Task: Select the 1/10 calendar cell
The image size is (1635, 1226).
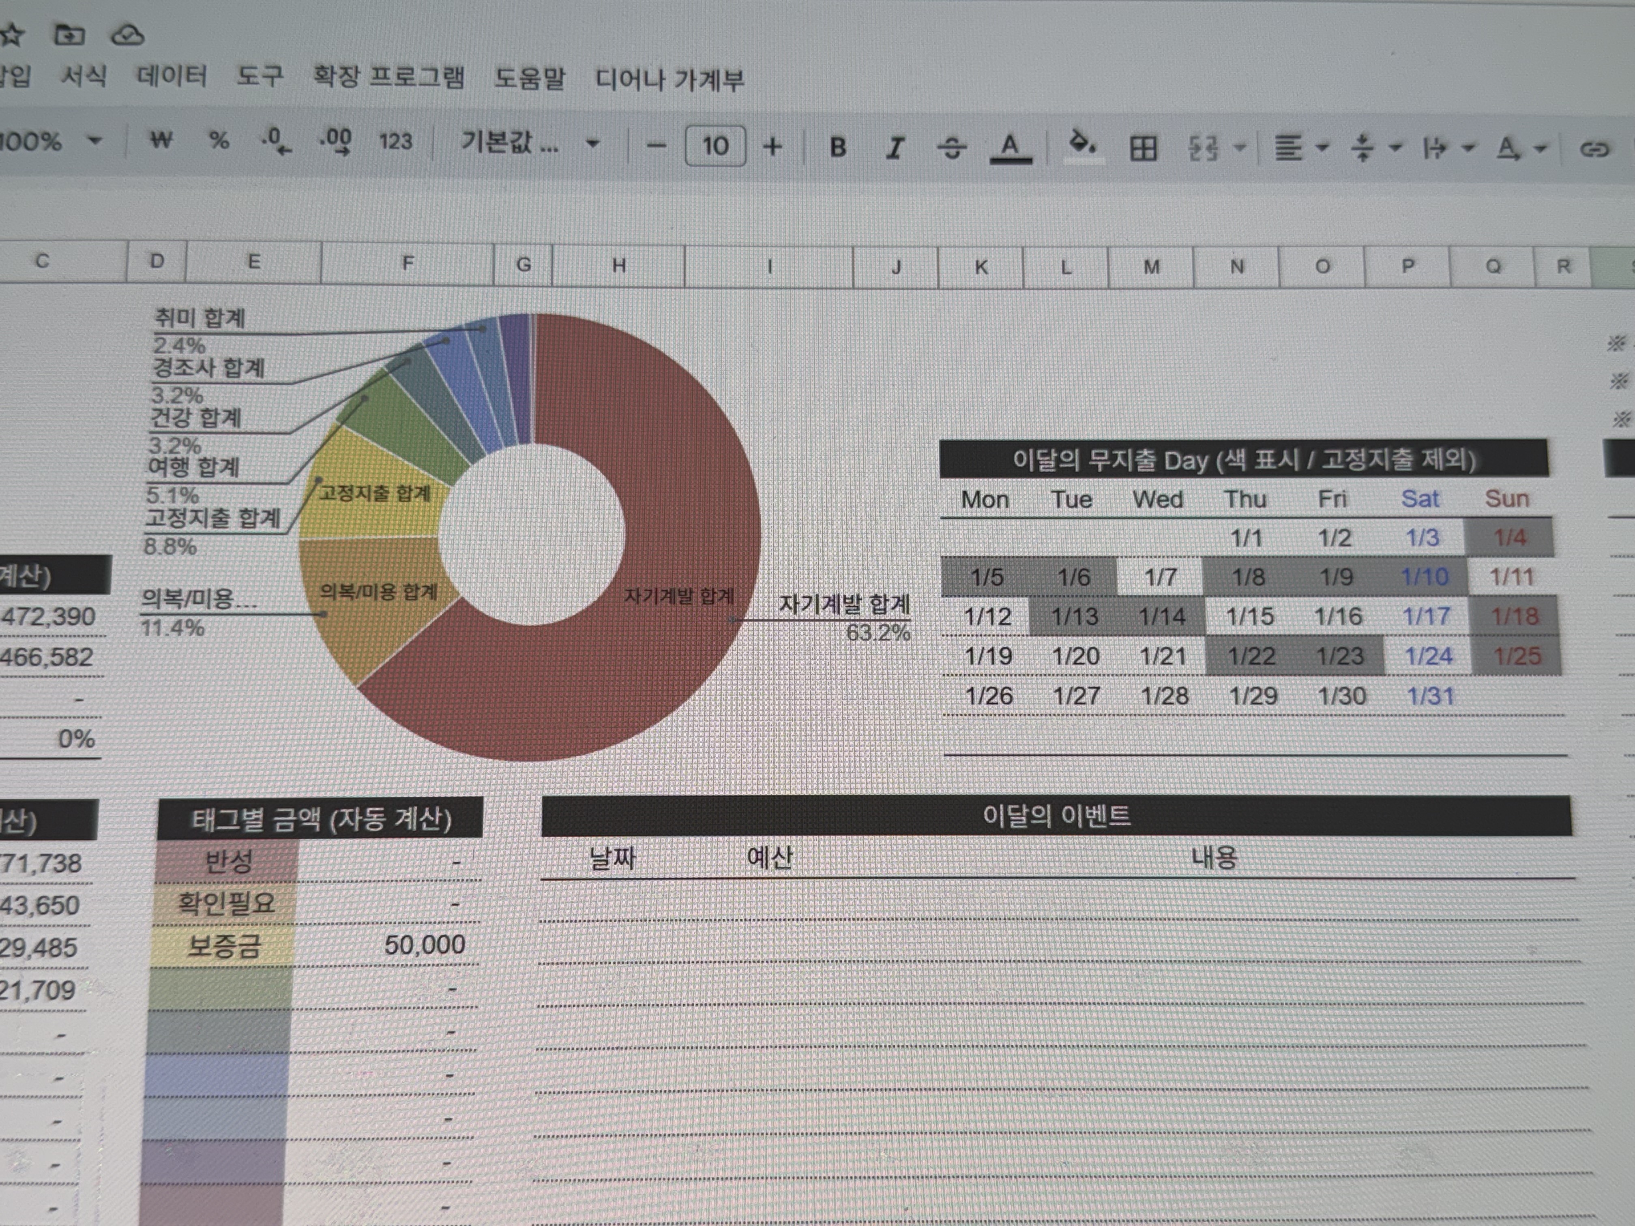Action: pos(1425,577)
